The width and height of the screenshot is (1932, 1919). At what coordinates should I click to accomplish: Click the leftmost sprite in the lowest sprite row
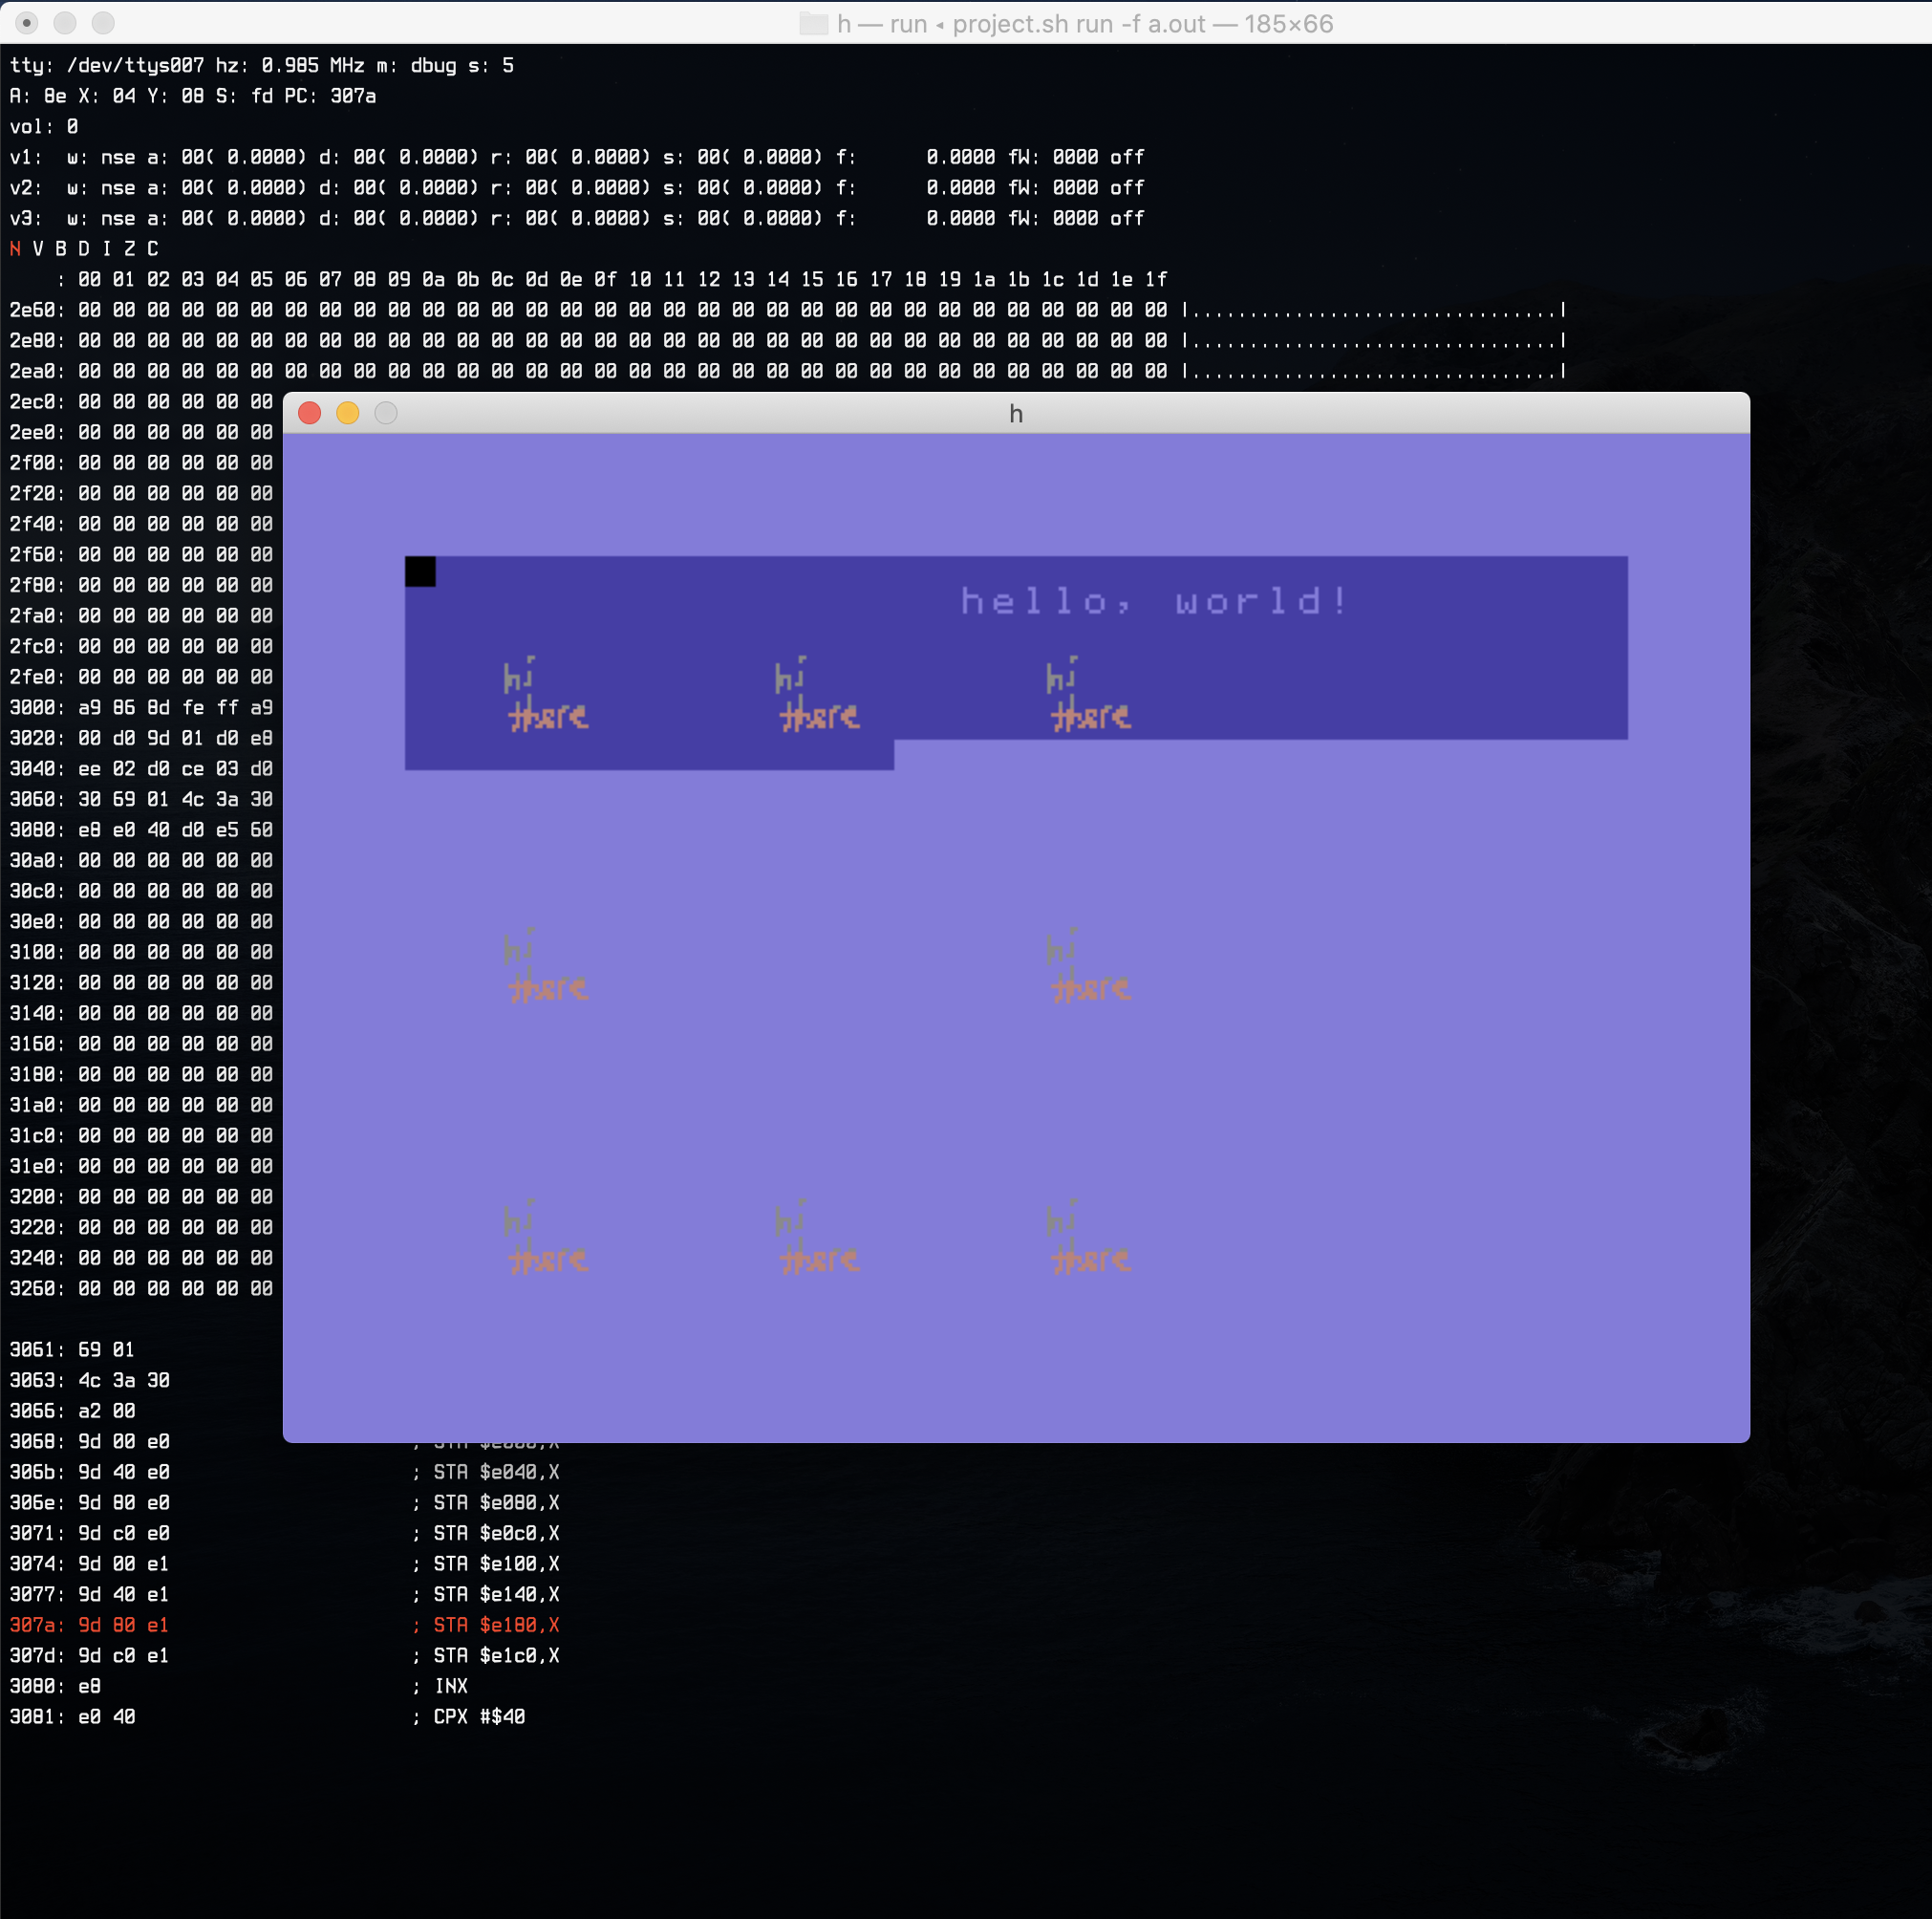coord(545,1239)
